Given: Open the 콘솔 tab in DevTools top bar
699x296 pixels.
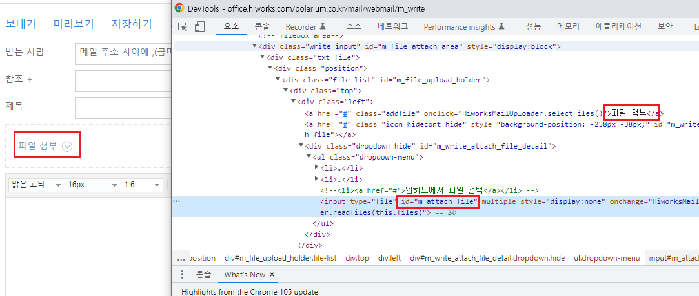Looking at the screenshot, I should (262, 26).
